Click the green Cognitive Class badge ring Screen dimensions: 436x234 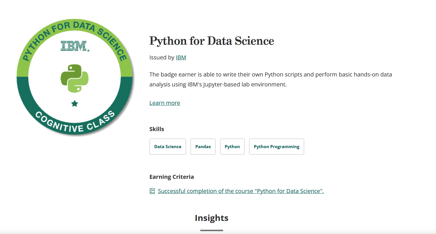(x=75, y=125)
